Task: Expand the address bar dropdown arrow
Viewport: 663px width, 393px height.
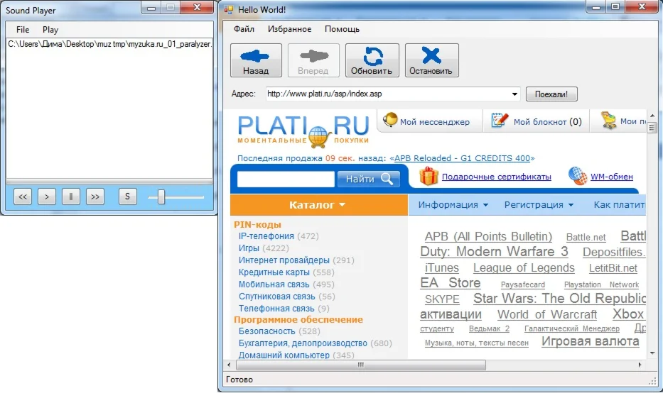Action: [x=514, y=94]
